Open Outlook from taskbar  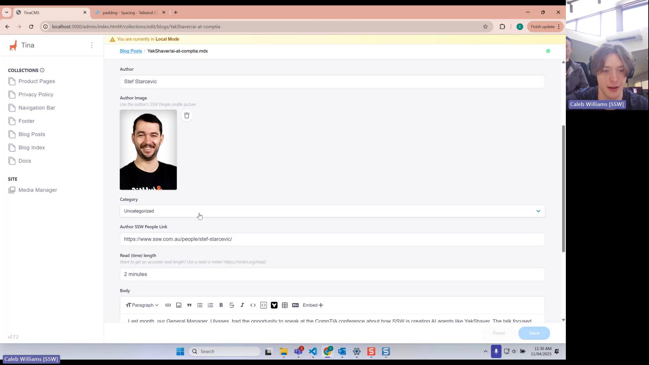click(x=342, y=351)
